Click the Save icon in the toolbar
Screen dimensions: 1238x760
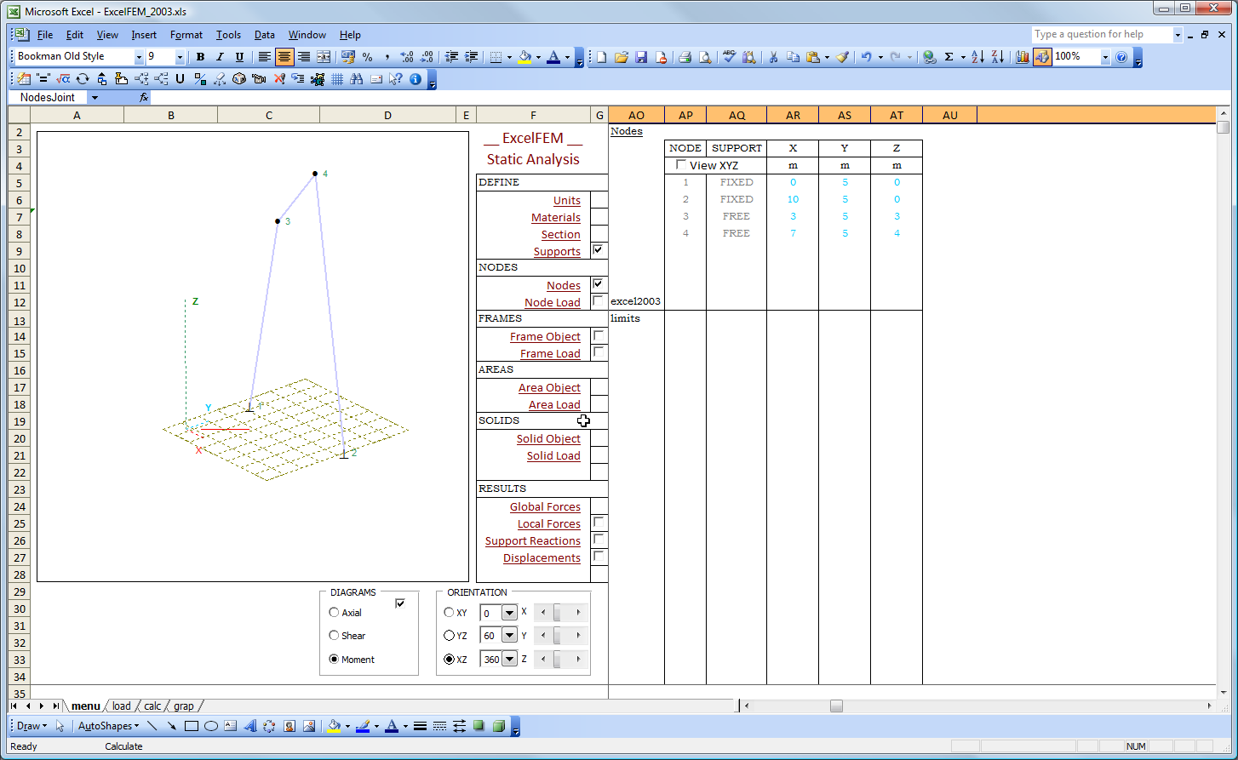[x=641, y=57]
